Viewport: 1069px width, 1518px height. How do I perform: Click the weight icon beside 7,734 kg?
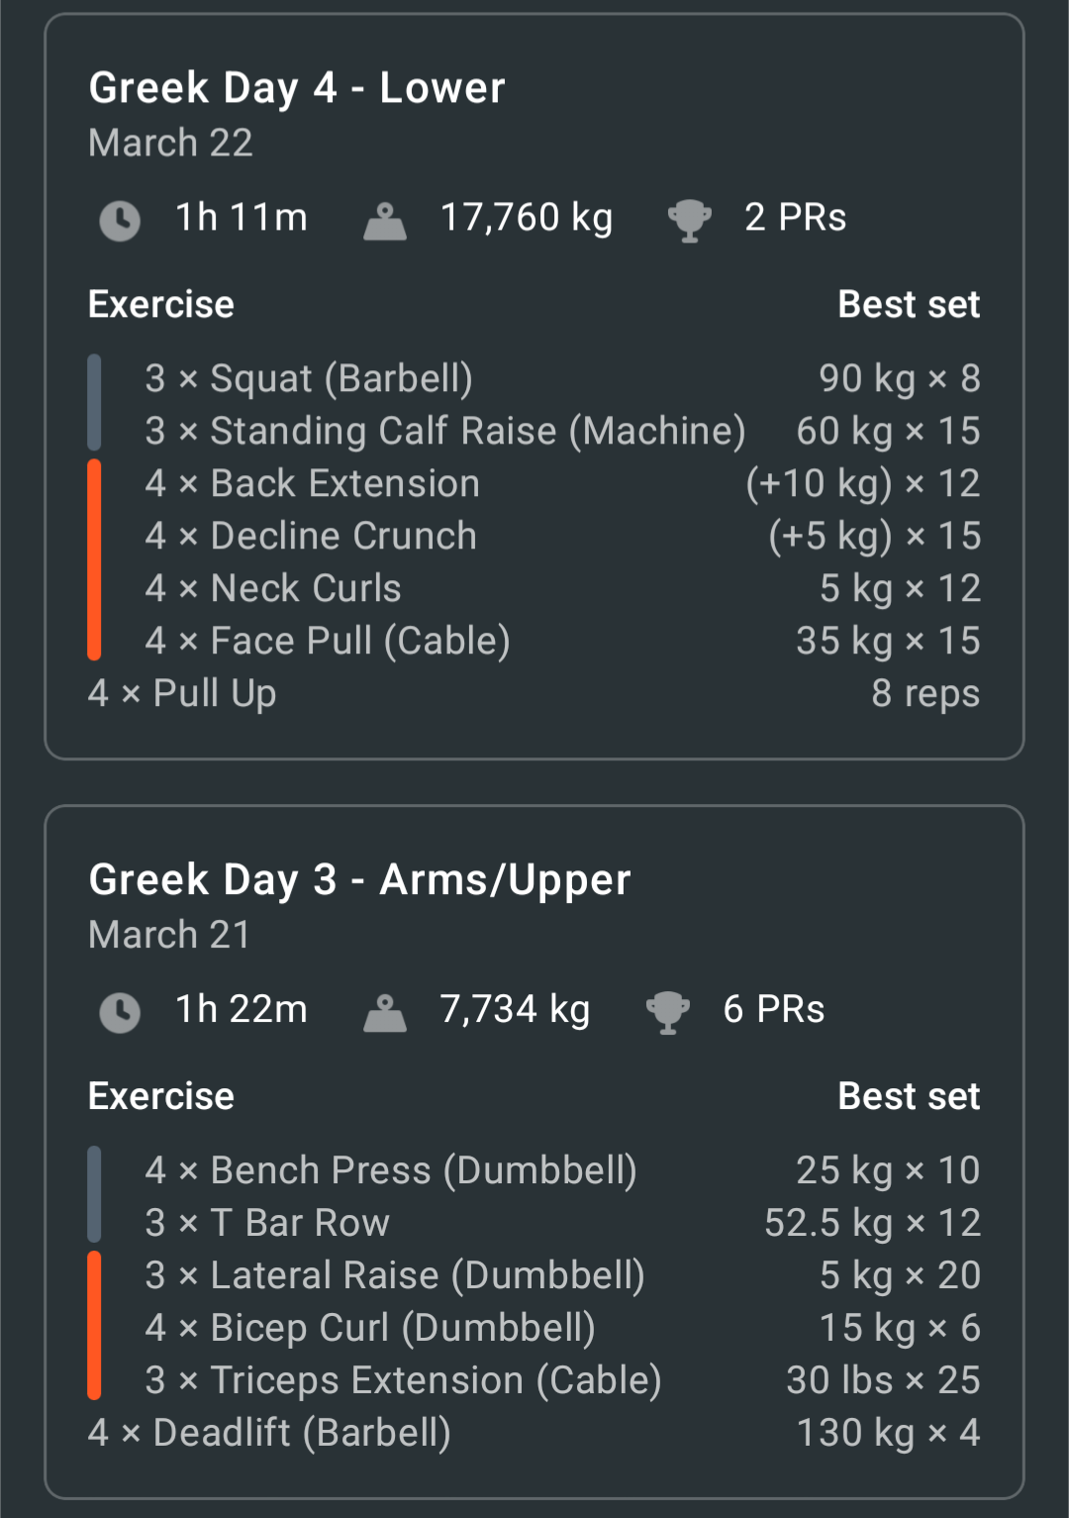pos(385,1013)
